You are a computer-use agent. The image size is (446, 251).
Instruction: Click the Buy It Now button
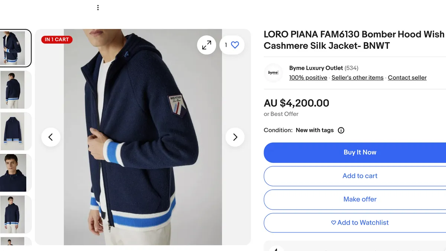pos(359,152)
